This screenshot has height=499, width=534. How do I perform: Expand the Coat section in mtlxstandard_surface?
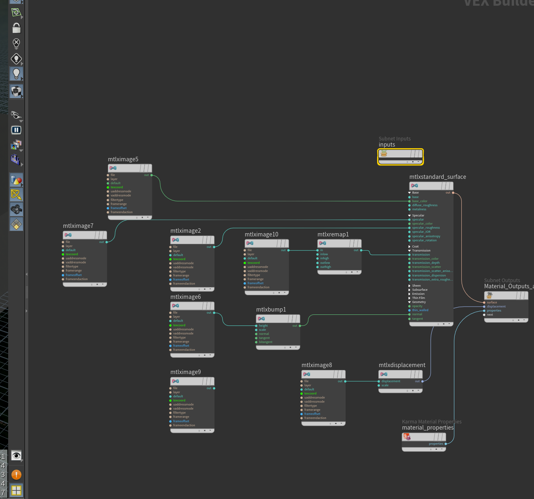(409, 247)
